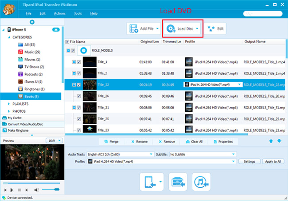This screenshot has width=288, height=201.
Task: Click the Rename button
Action: (140, 141)
